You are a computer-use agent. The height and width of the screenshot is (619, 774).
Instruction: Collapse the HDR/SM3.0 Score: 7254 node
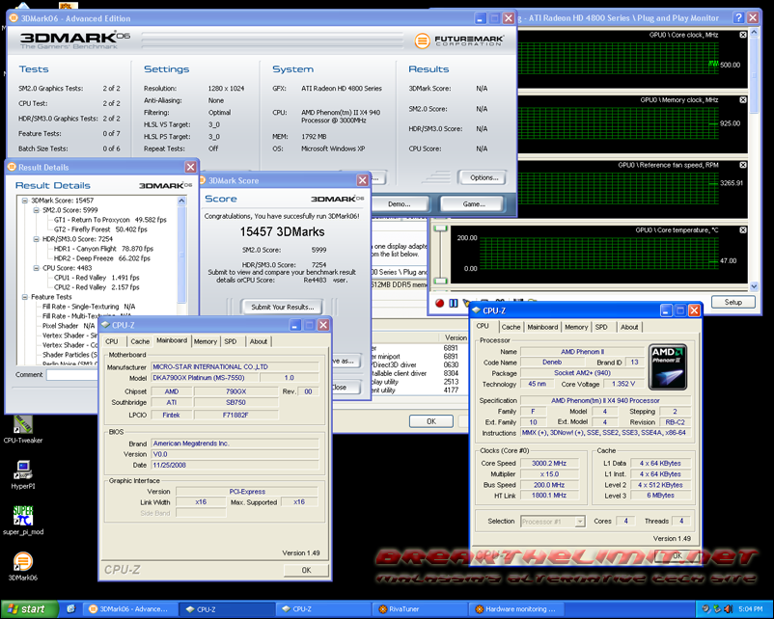click(36, 239)
